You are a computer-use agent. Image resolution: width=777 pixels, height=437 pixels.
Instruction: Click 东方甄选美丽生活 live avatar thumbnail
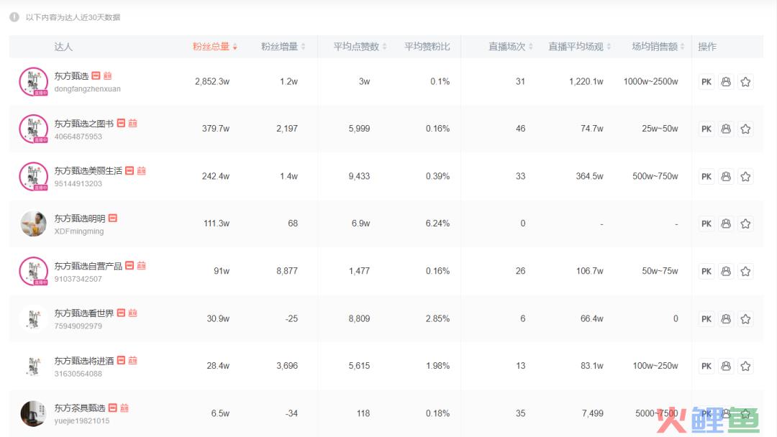[33, 177]
